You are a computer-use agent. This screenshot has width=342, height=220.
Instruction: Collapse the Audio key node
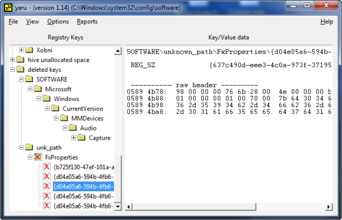pyautogui.click(x=65, y=128)
